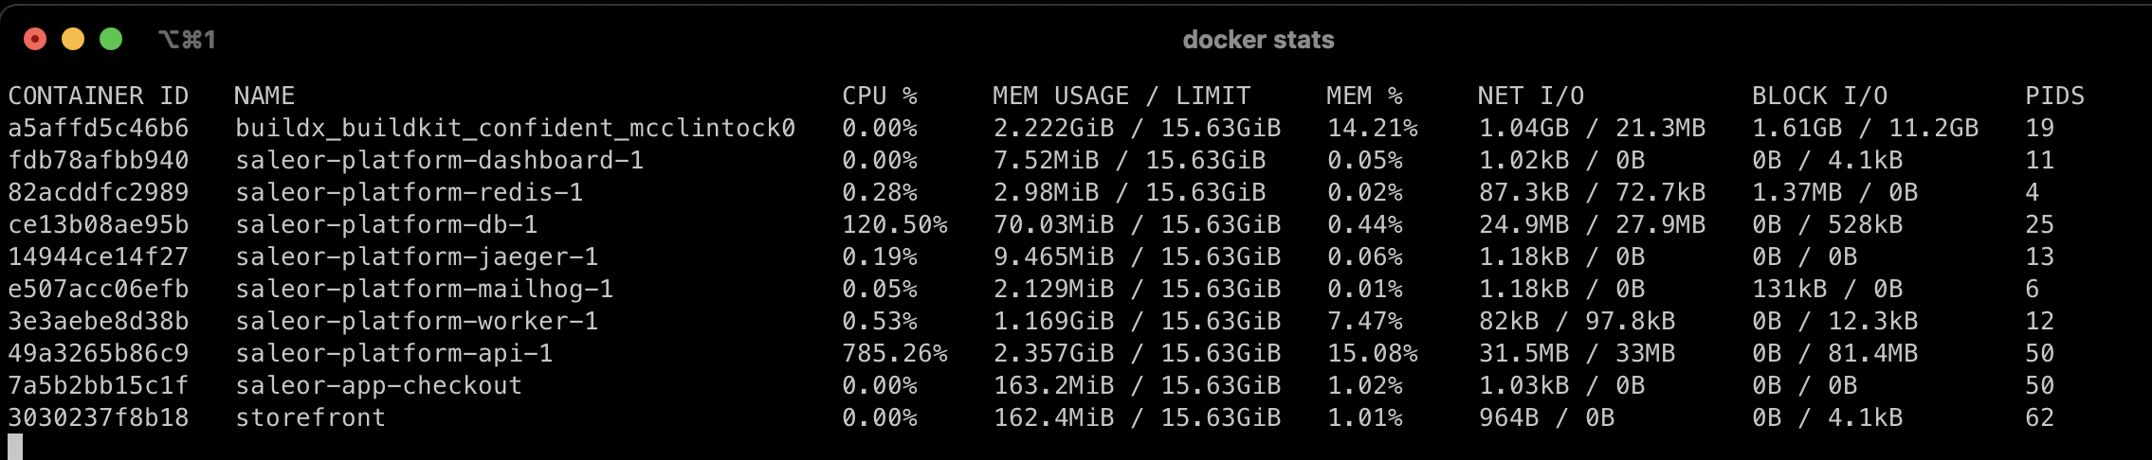
Task: Click the PIDS column header
Action: click(2055, 96)
